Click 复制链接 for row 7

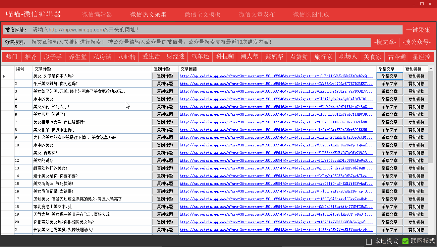click(416, 122)
